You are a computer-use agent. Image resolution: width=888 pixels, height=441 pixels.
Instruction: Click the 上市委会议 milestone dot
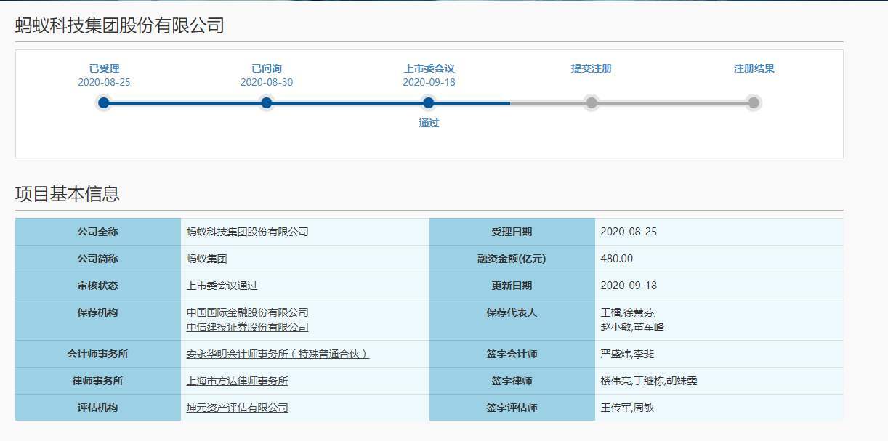point(427,102)
